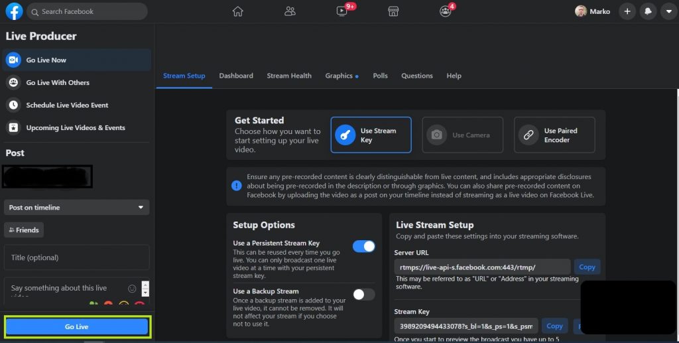Viewport: 679px width, 343px height.
Task: Click the Title (optional) field
Action: [x=77, y=257]
